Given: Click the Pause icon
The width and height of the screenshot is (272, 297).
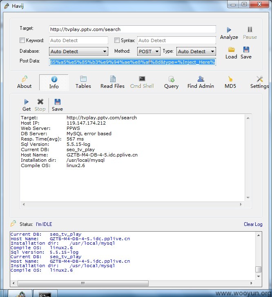Looking at the screenshot, I should pos(250,29).
